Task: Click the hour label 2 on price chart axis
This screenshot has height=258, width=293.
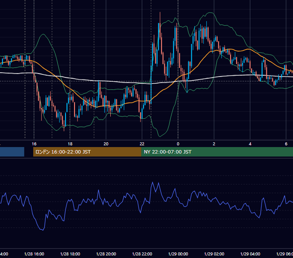Action: [x=214, y=144]
